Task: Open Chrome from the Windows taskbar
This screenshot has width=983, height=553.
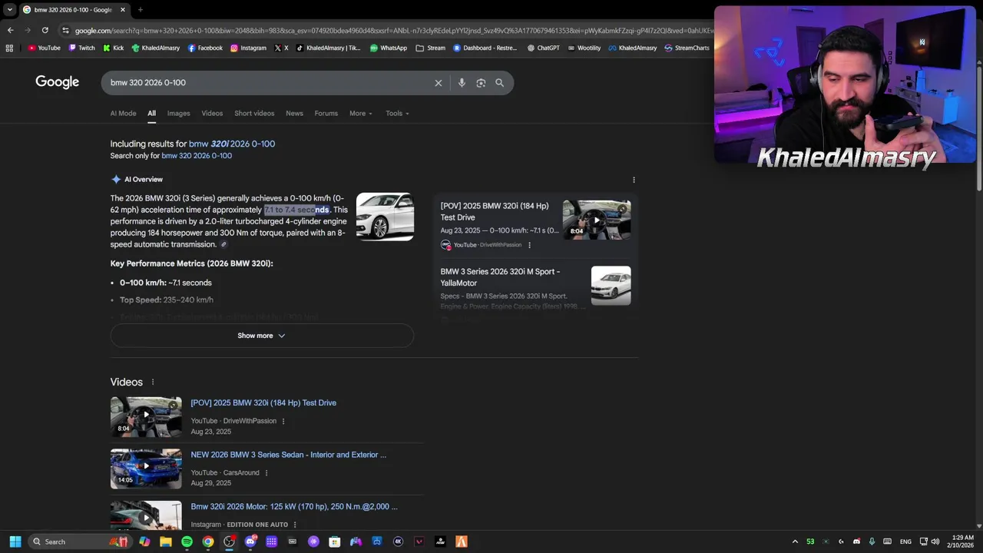Action: (x=208, y=541)
